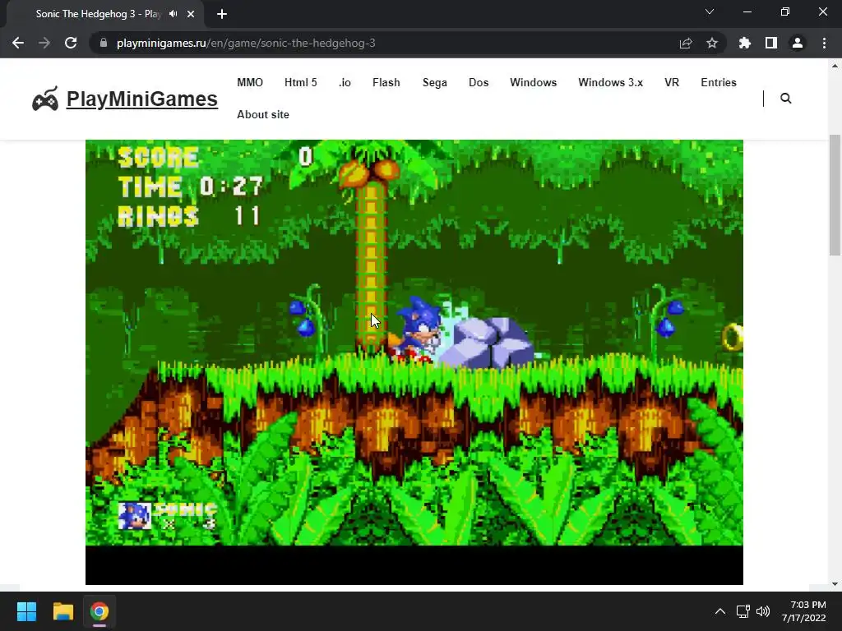
Task: Open the clock showing 7:03 PM
Action: [803, 611]
